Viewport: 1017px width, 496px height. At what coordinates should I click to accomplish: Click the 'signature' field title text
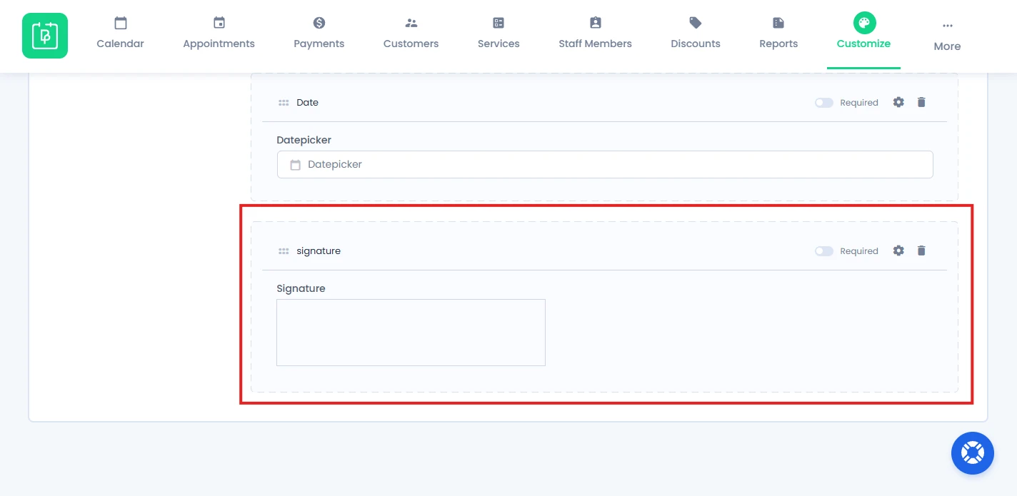click(319, 251)
